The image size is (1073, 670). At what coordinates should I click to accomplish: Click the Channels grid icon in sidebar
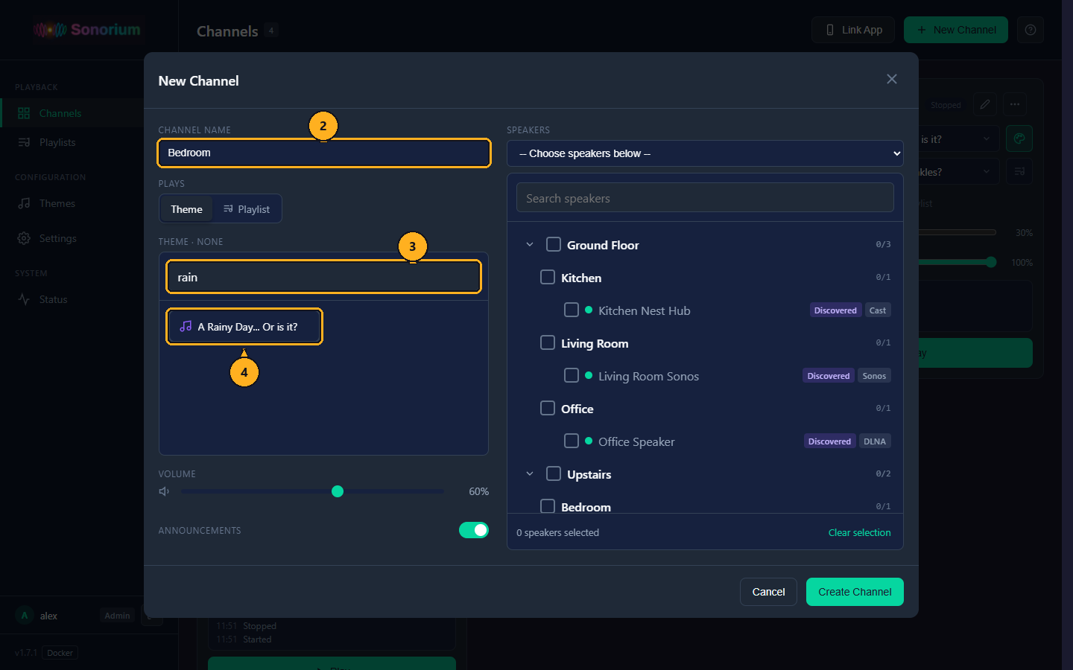[24, 113]
